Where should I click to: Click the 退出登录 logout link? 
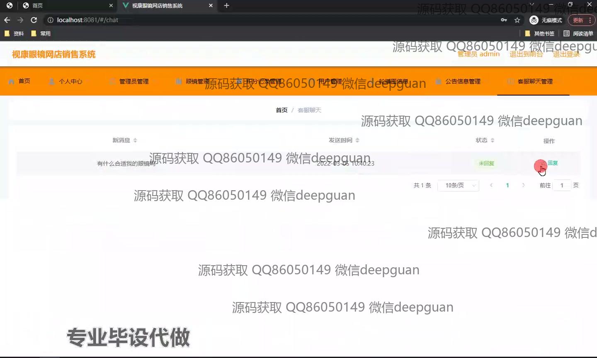[566, 54]
